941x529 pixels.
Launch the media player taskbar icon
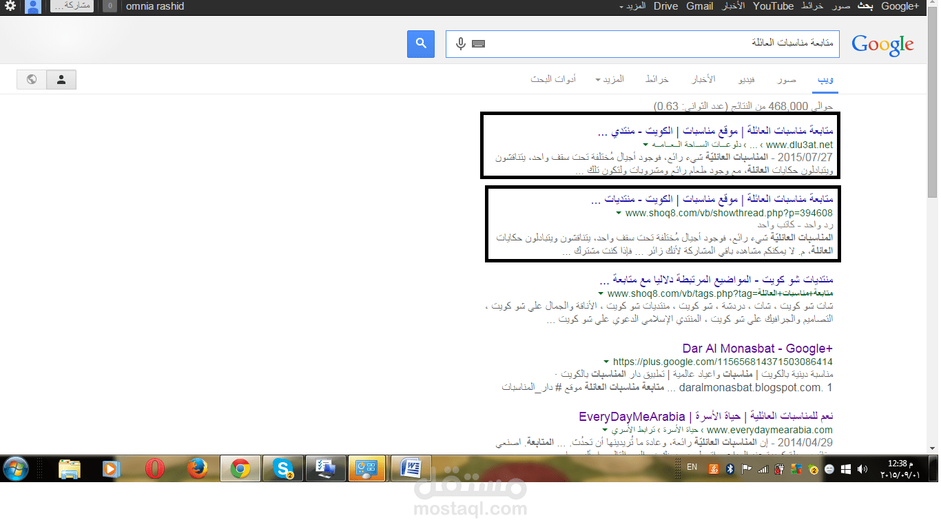(x=110, y=469)
